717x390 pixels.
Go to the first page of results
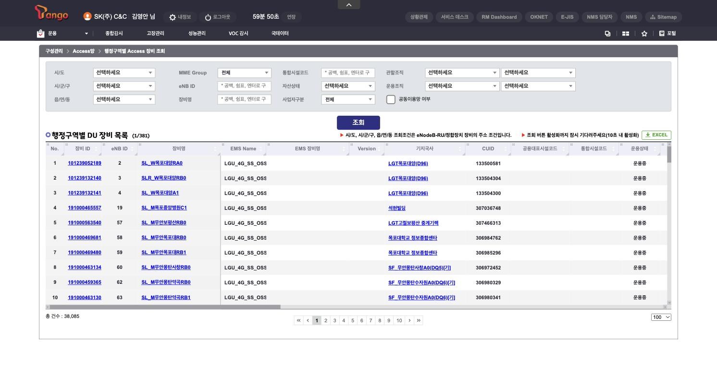pos(299,320)
